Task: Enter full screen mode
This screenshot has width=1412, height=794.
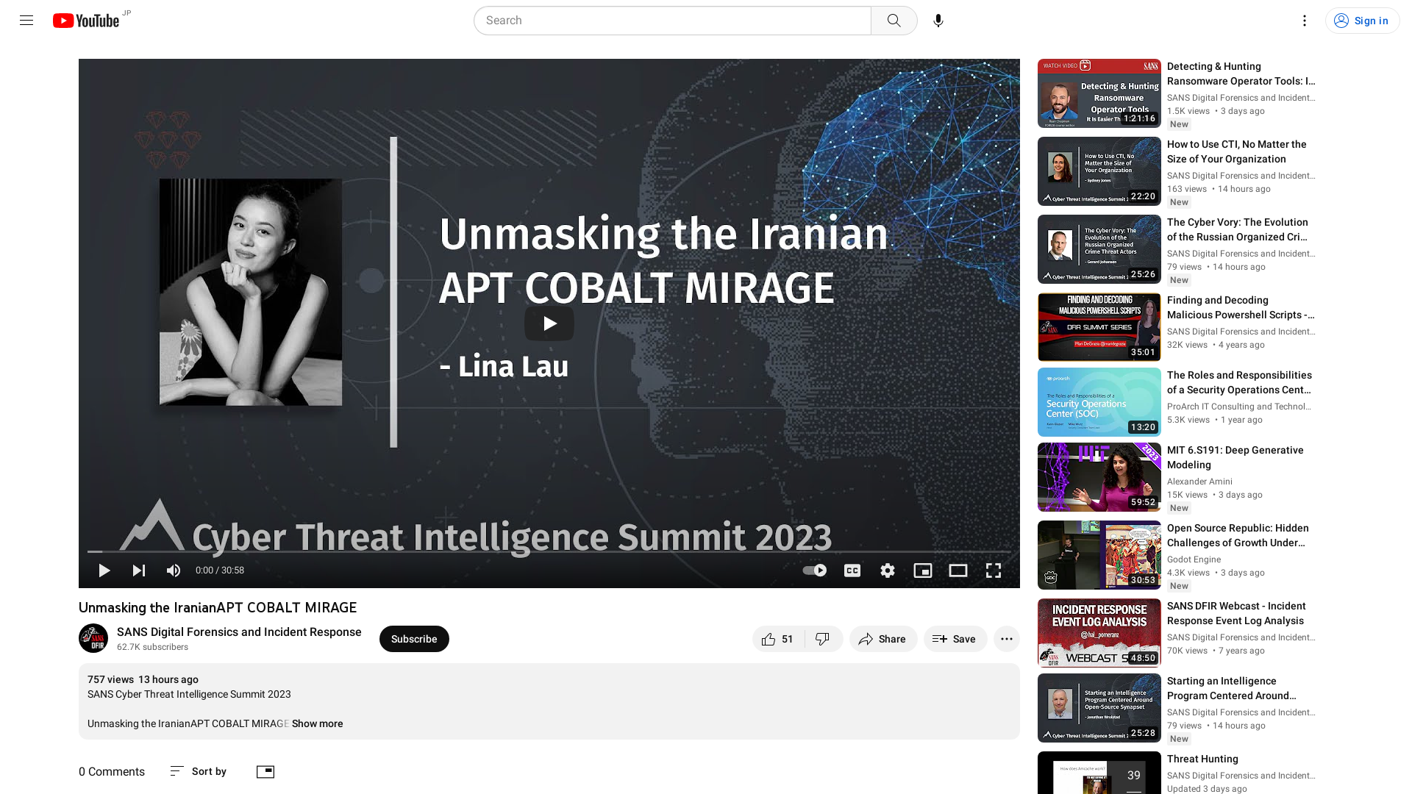Action: click(994, 571)
